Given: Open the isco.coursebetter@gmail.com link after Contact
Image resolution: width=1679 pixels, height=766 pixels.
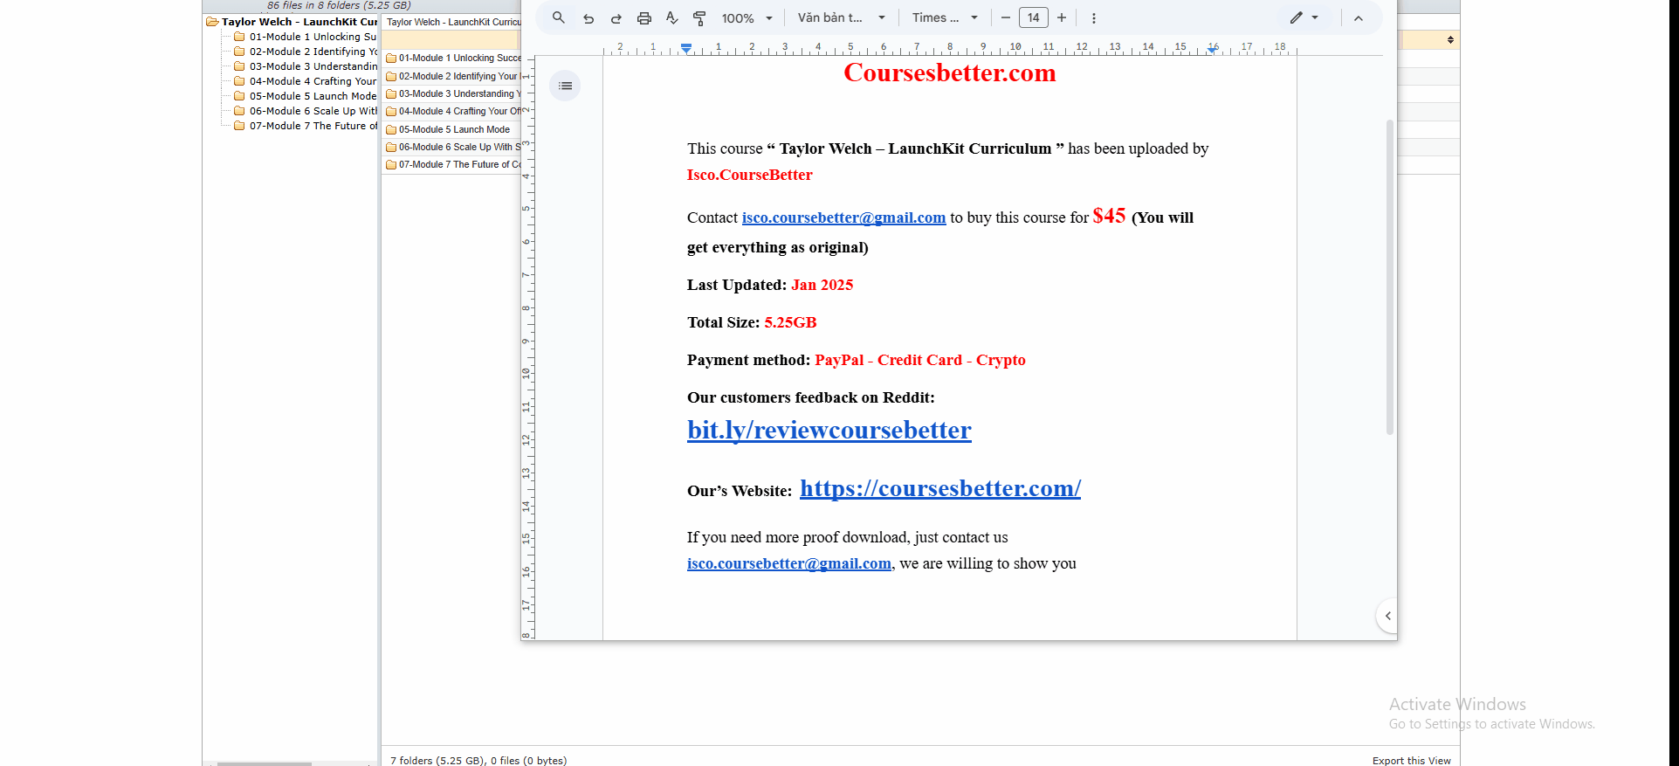Looking at the screenshot, I should click(x=843, y=217).
